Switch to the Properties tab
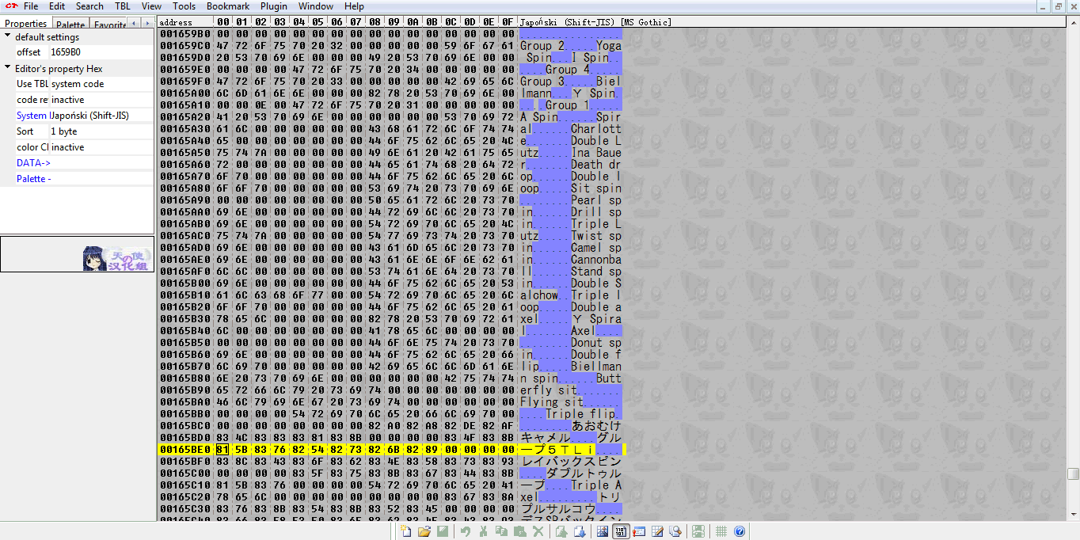 click(26, 24)
